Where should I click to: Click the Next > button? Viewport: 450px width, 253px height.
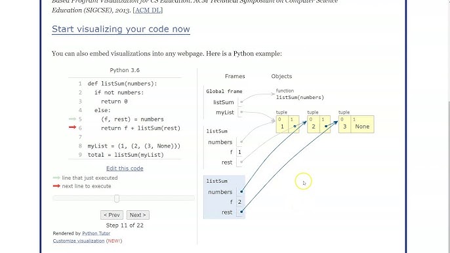[138, 215]
